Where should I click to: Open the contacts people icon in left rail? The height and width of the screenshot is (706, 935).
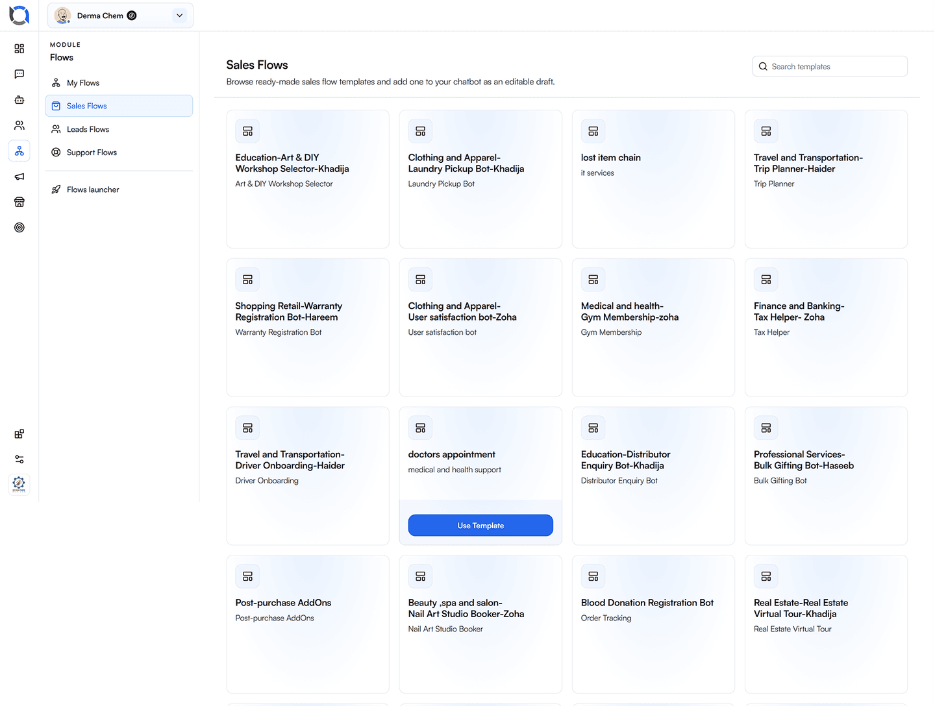pos(19,125)
